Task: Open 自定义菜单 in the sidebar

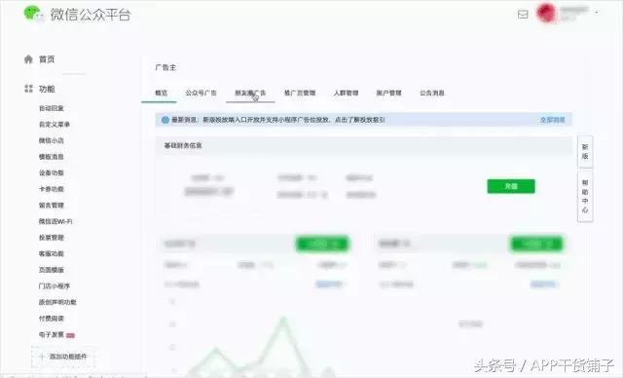Action: 55,125
